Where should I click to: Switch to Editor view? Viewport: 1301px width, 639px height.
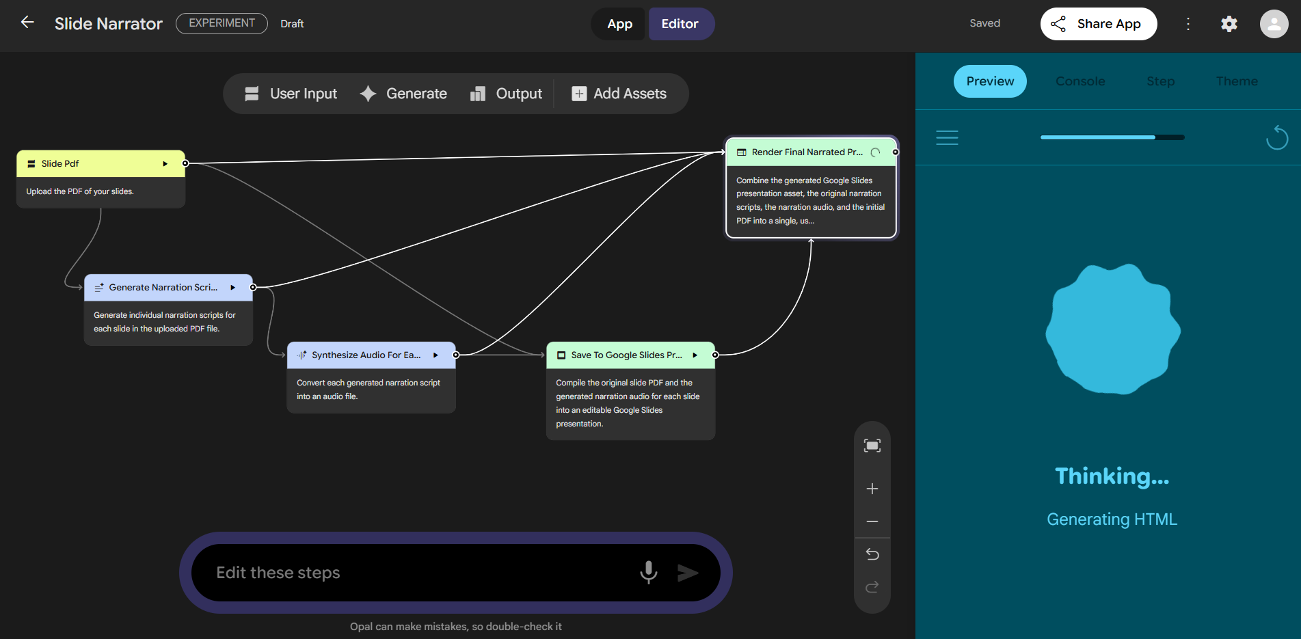pos(680,24)
